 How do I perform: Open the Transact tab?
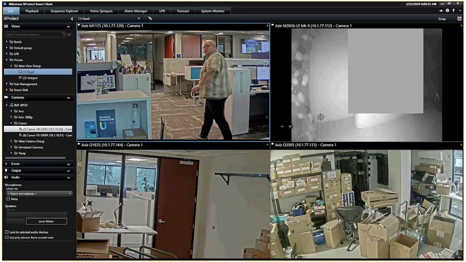pyautogui.click(x=183, y=11)
